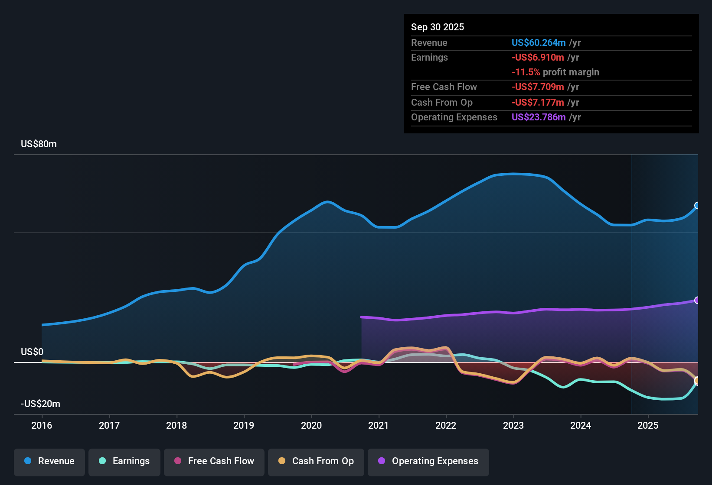Image resolution: width=712 pixels, height=485 pixels.
Task: Click the orange Cash From Op dot icon
Action: coord(281,461)
